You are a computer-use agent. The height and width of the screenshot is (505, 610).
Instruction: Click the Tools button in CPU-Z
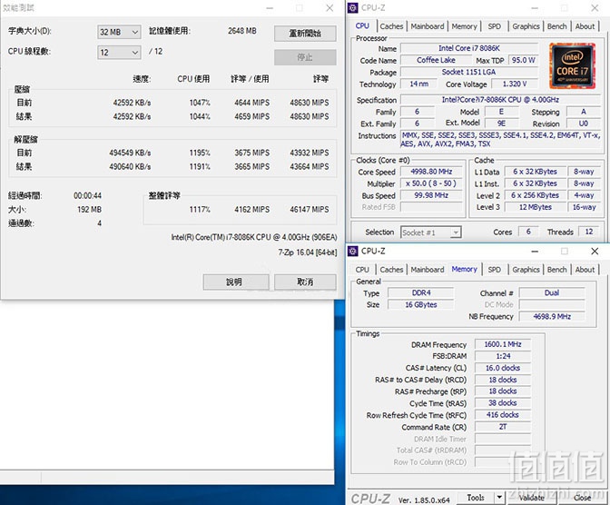tap(476, 497)
